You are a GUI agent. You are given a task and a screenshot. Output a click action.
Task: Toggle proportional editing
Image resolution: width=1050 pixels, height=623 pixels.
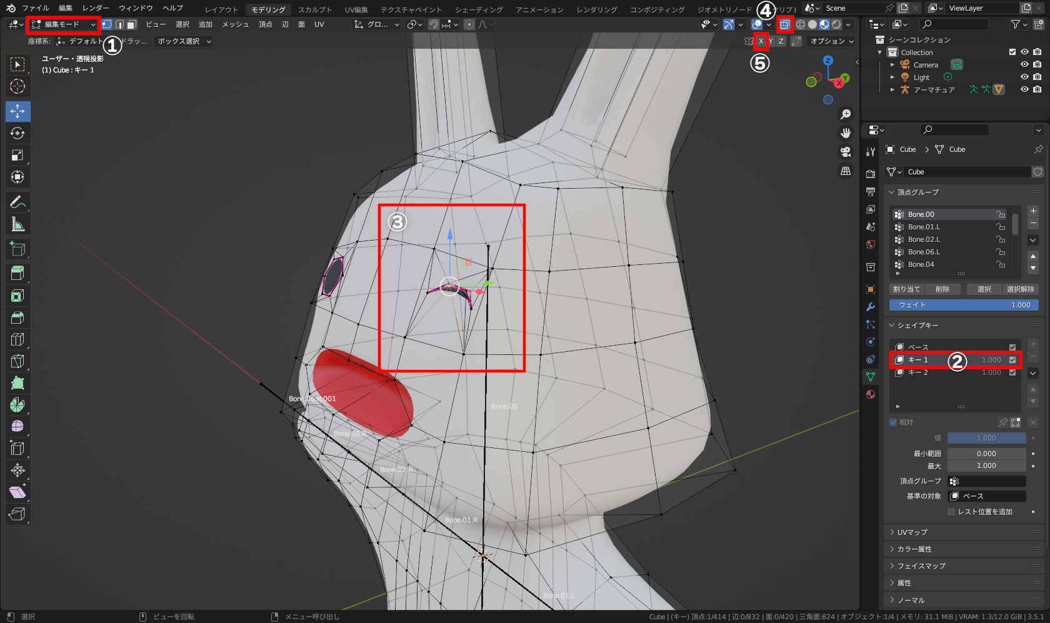coord(469,24)
